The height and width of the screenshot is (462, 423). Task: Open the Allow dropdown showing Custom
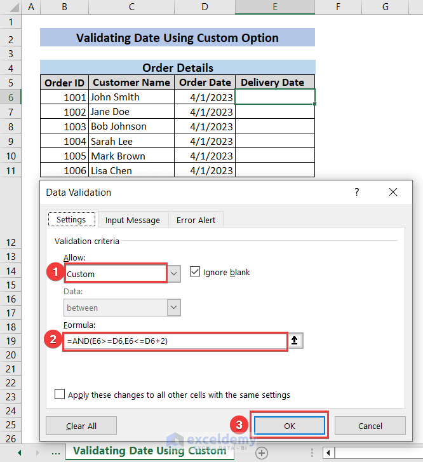pyautogui.click(x=174, y=274)
